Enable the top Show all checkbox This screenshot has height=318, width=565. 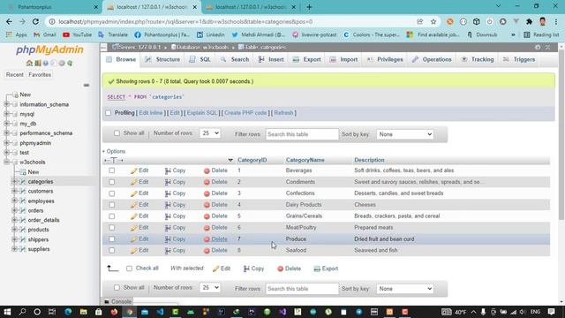[117, 133]
